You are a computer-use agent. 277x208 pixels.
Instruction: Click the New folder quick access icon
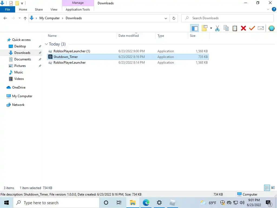[17, 3]
